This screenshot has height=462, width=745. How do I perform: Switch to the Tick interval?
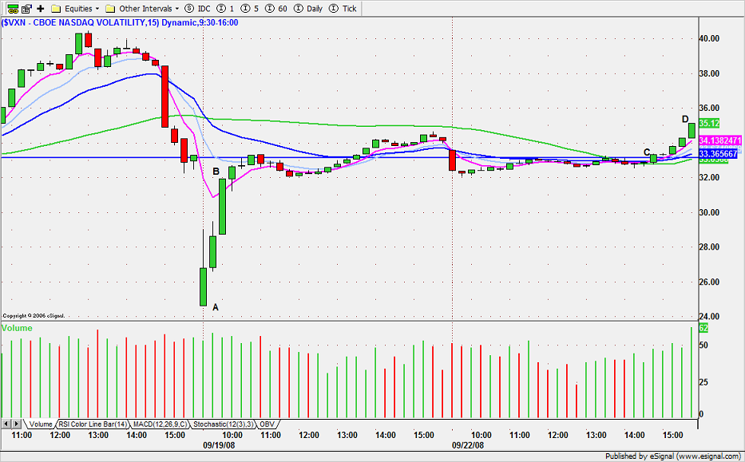point(343,9)
